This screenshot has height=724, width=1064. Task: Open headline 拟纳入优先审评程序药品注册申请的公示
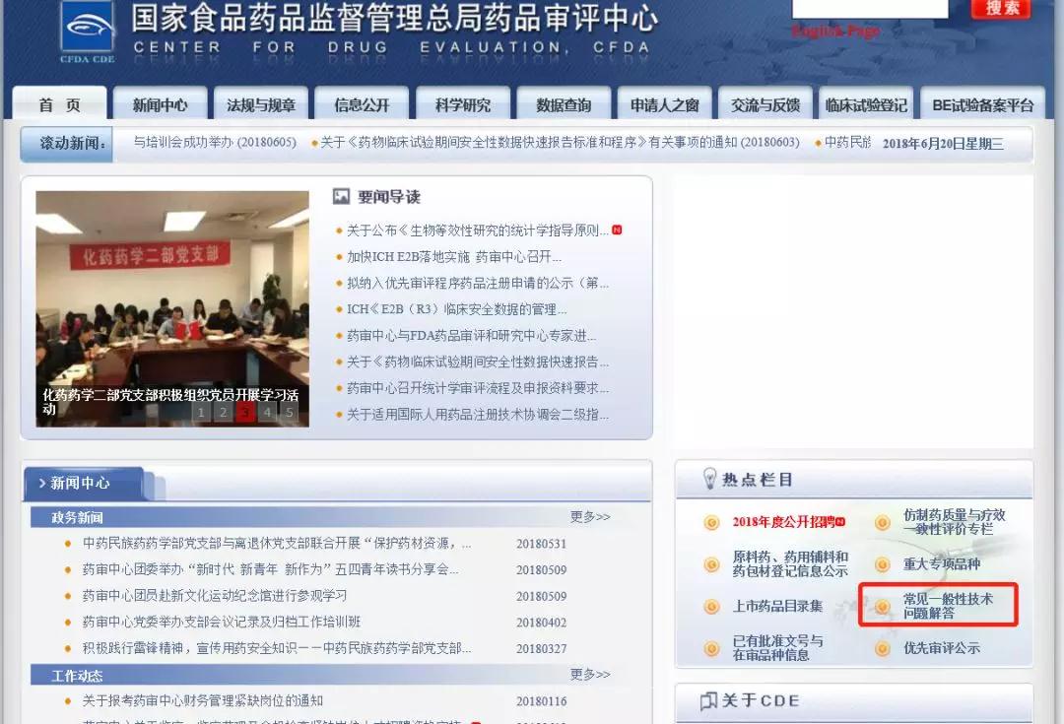[x=478, y=283]
